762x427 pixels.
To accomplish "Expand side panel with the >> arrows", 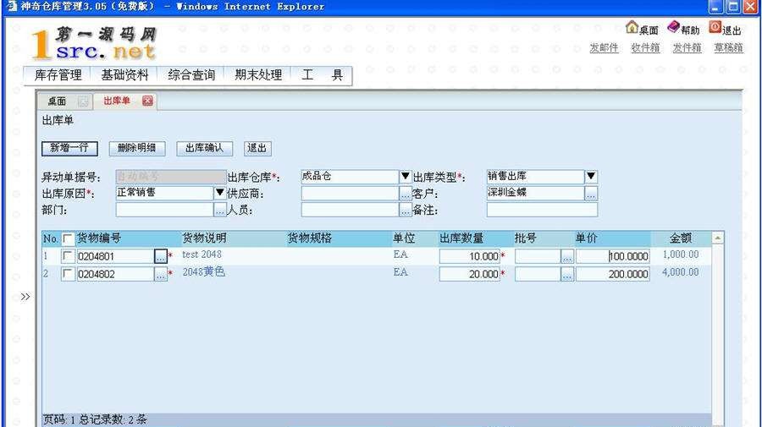I will click(x=25, y=297).
